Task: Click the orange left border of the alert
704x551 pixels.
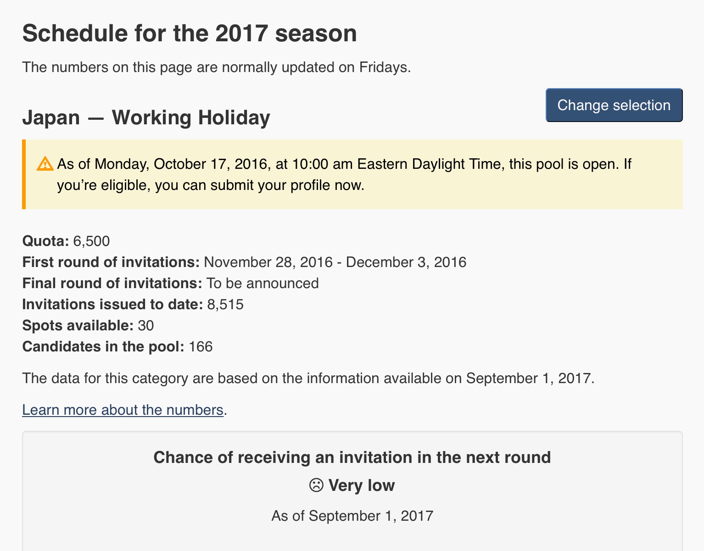Action: pos(24,174)
